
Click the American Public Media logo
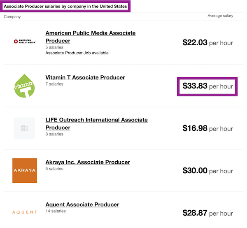[x=25, y=41]
